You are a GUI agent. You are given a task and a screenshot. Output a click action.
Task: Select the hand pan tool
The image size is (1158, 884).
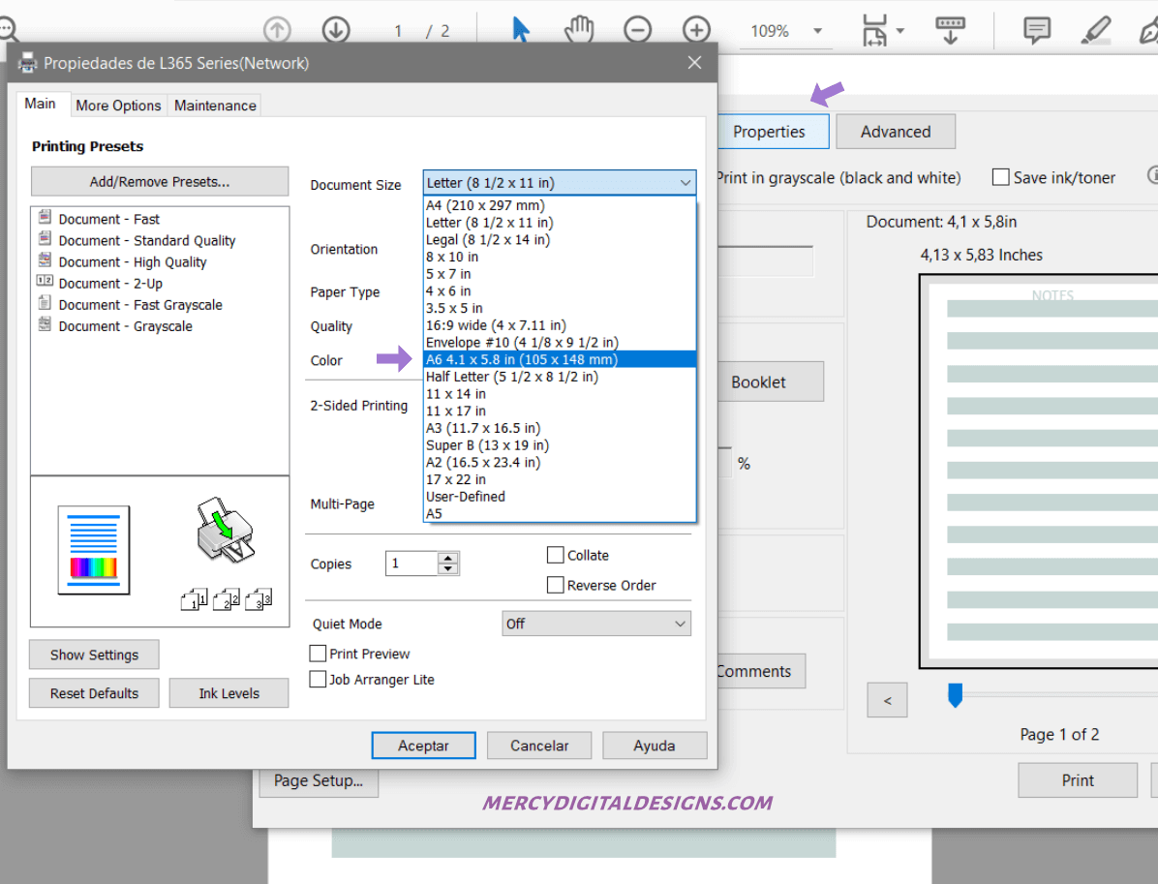[578, 30]
